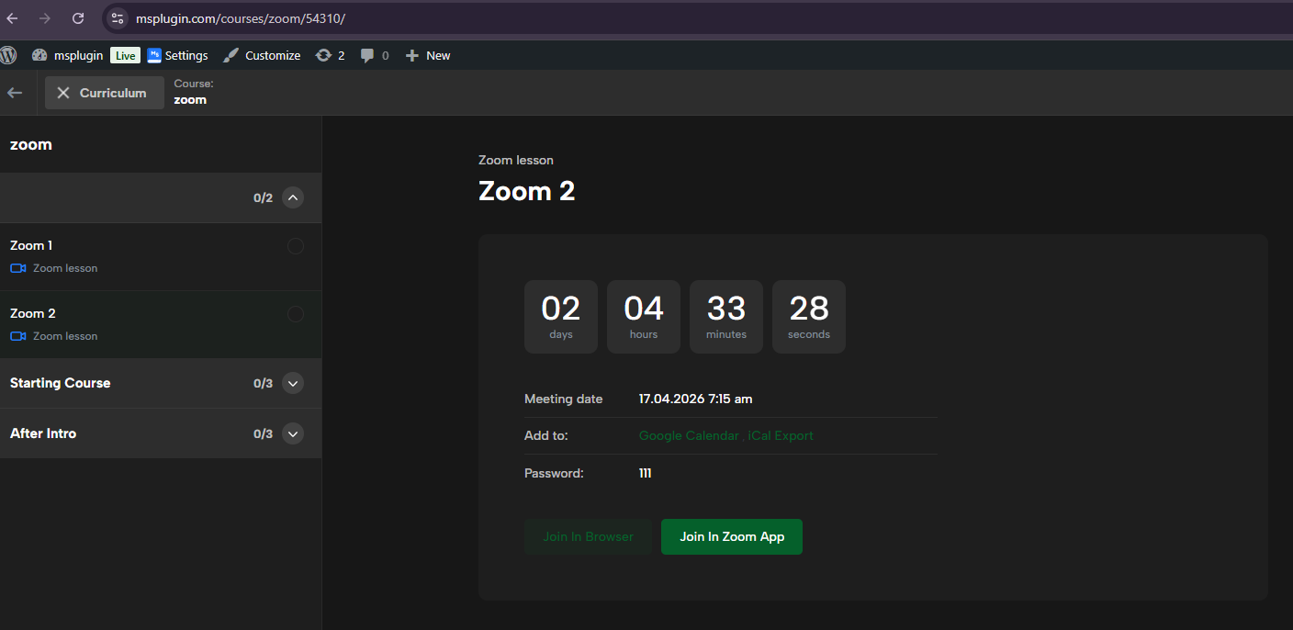Click the browser back arrow

tap(13, 18)
